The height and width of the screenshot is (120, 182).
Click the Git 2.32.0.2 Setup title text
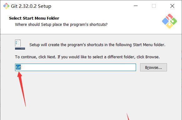(31, 6)
